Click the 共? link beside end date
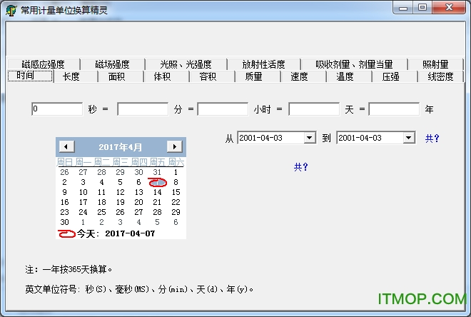The width and height of the screenshot is (471, 317). click(x=432, y=139)
